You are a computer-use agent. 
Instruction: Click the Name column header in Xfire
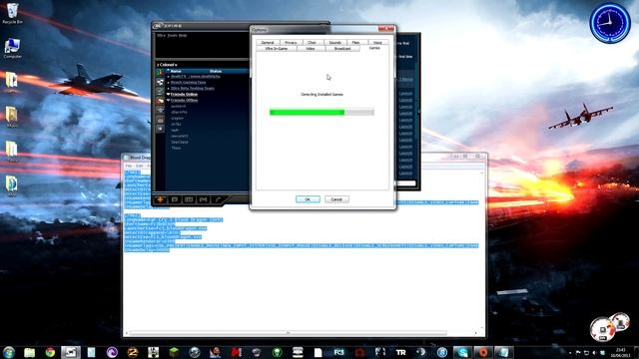(x=176, y=71)
